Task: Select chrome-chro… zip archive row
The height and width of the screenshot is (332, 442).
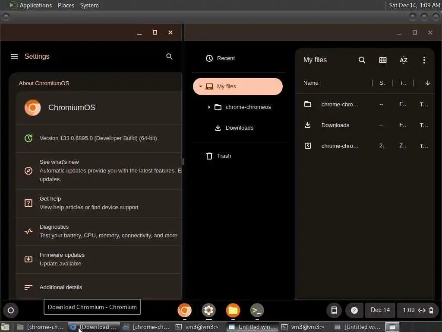Action: click(x=365, y=146)
